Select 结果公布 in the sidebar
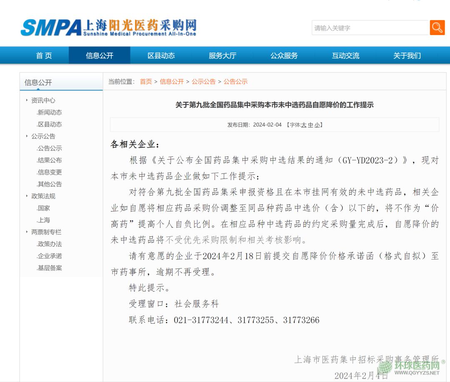 tap(50, 160)
